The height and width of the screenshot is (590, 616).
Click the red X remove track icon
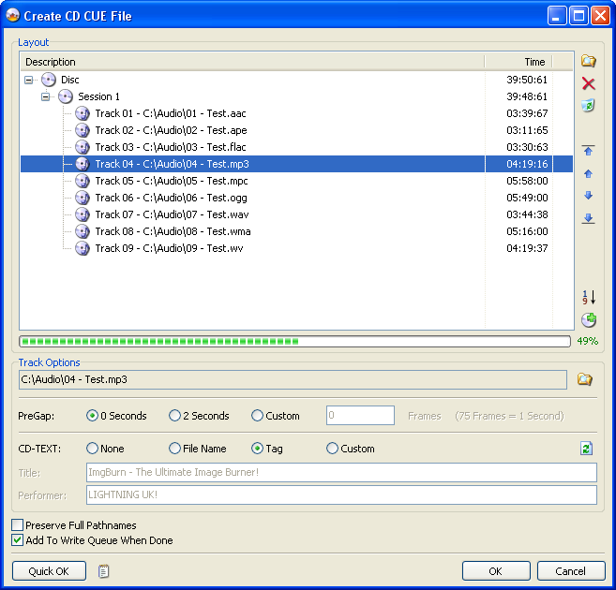(588, 83)
